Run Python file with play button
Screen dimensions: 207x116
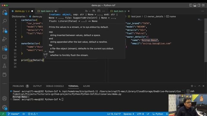tap(86, 11)
